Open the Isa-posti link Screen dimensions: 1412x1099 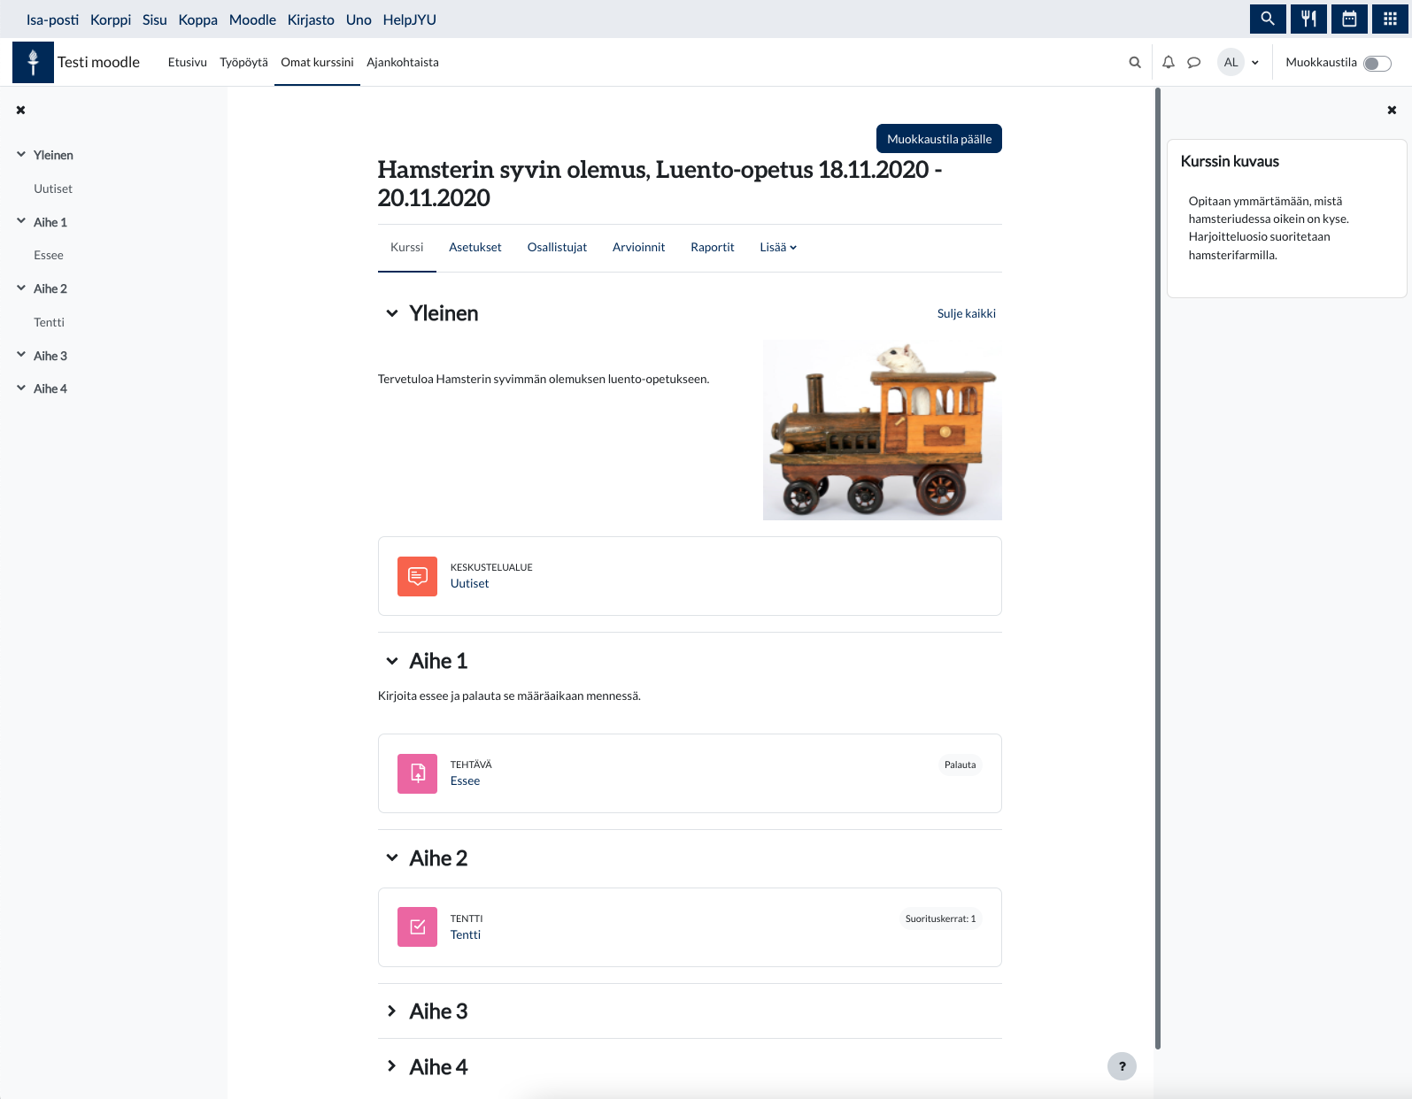[x=52, y=19]
